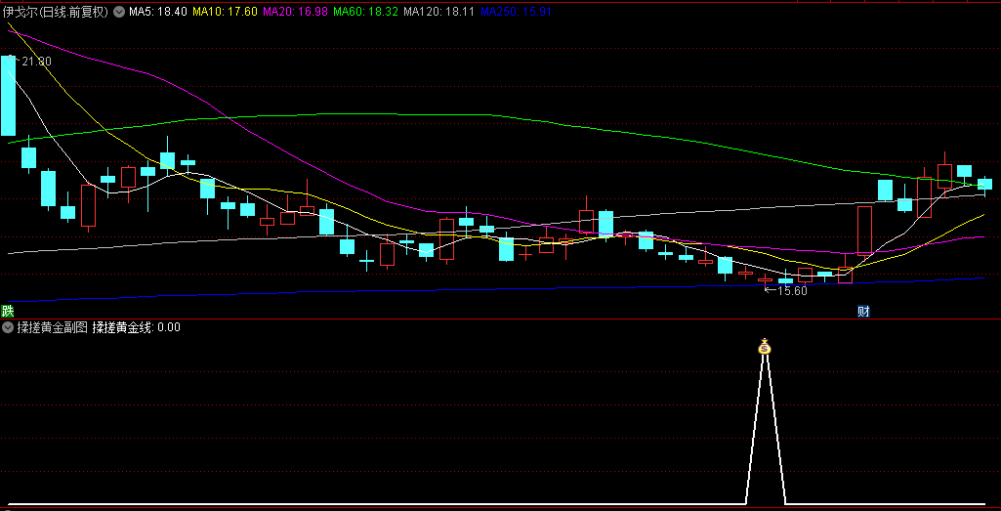Image resolution: width=1001 pixels, height=511 pixels.
Task: Click the 揉搓黄金线: 0.00 value
Action: 136,327
